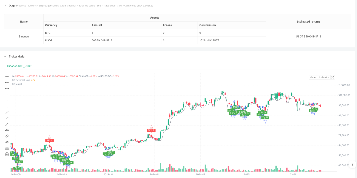Collapse the Logs section

(x=5, y=5)
